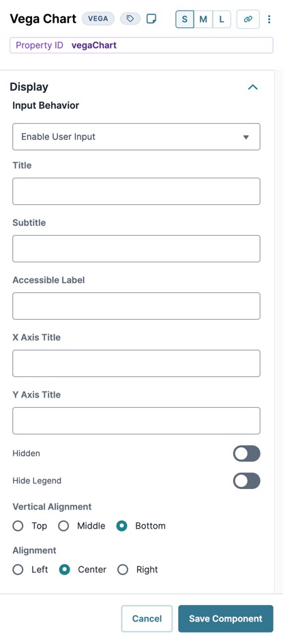Click the link chain icon button
The width and height of the screenshot is (283, 638).
click(248, 19)
